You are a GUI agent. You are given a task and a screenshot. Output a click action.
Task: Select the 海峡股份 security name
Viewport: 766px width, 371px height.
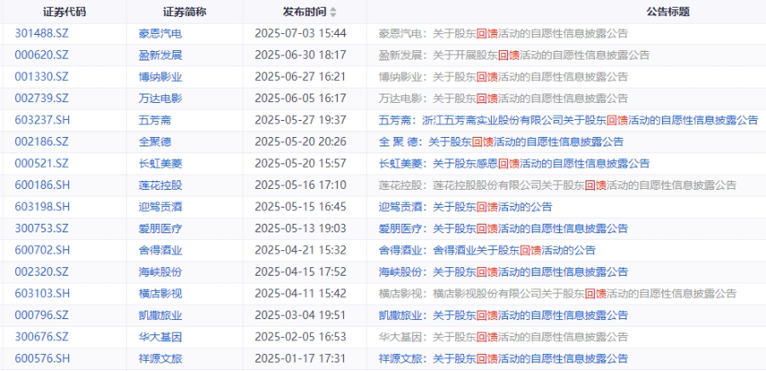(160, 272)
